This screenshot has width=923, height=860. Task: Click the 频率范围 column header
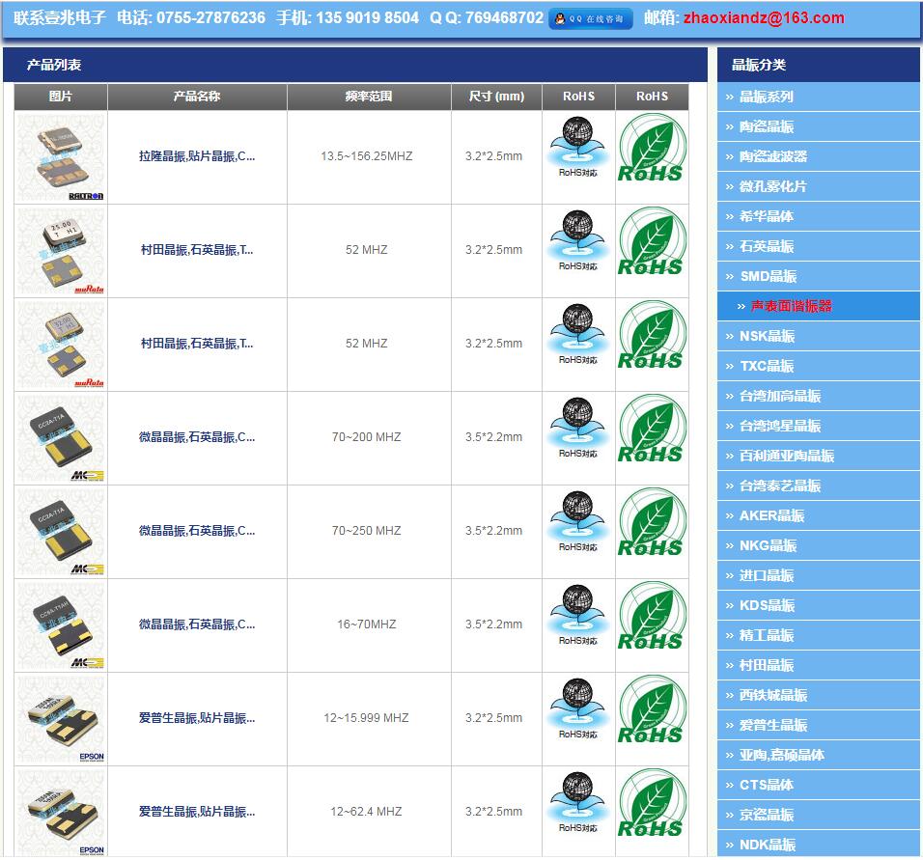tap(369, 97)
